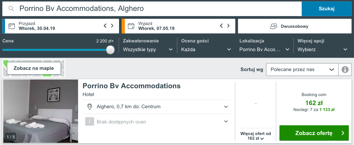
Task: Open the Więcej opcji dropdown
Action: [323, 49]
